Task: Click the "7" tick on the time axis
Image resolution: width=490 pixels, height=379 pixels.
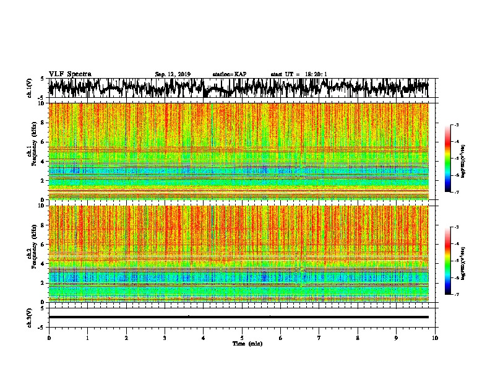Action: (x=319, y=338)
